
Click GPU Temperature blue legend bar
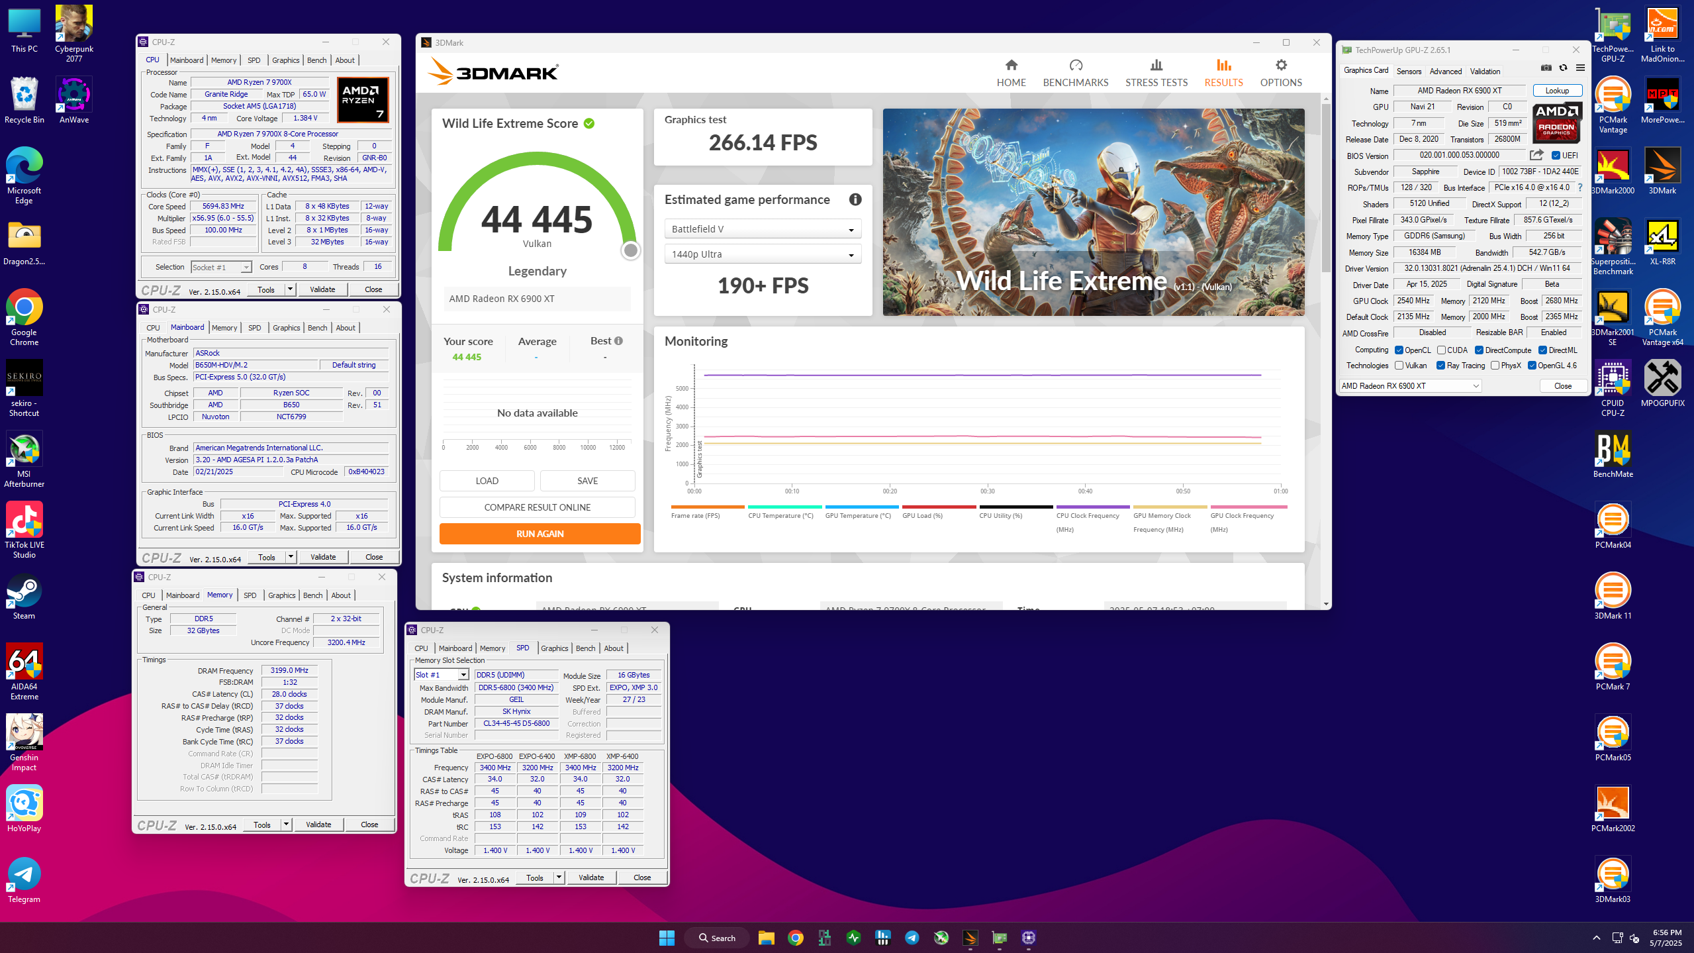coord(861,507)
